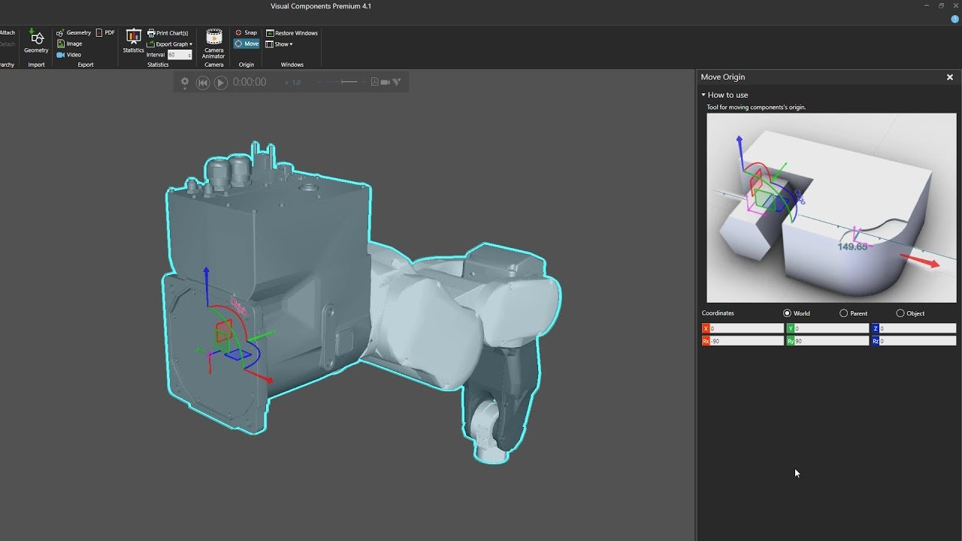Play the simulation
Viewport: 962px width, 541px height.
tap(220, 82)
